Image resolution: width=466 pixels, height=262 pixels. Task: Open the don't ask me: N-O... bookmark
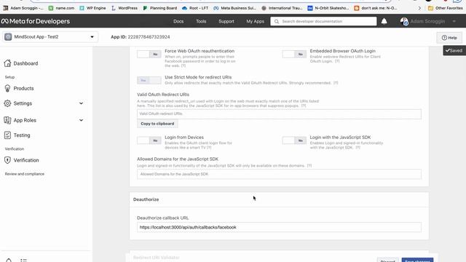click(376, 8)
